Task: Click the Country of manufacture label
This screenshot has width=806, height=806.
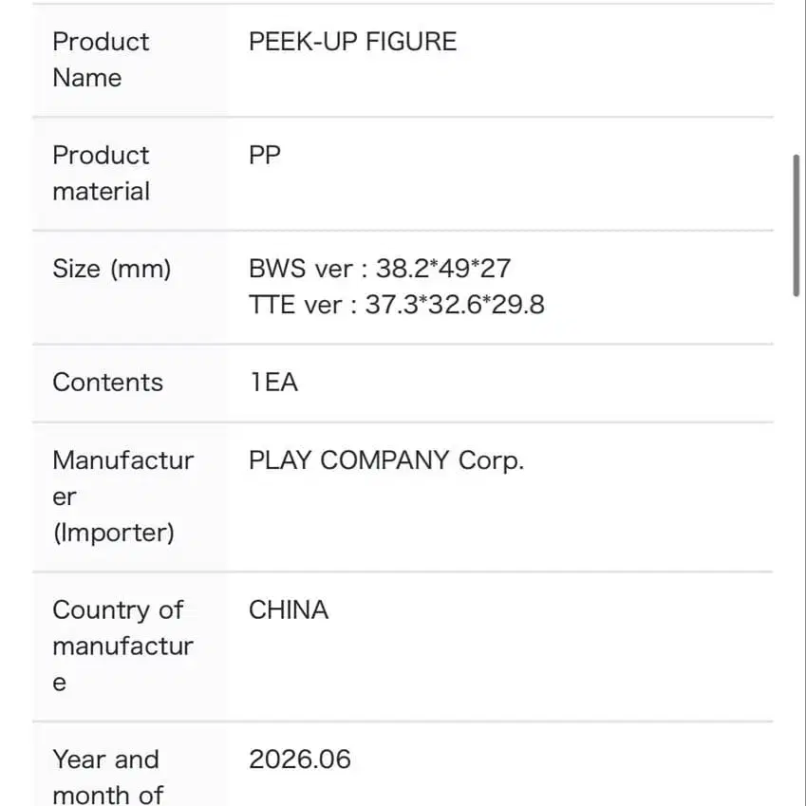Action: (x=122, y=647)
